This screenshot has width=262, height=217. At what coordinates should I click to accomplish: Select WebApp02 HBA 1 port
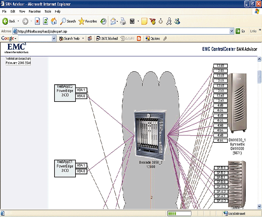click(81, 90)
